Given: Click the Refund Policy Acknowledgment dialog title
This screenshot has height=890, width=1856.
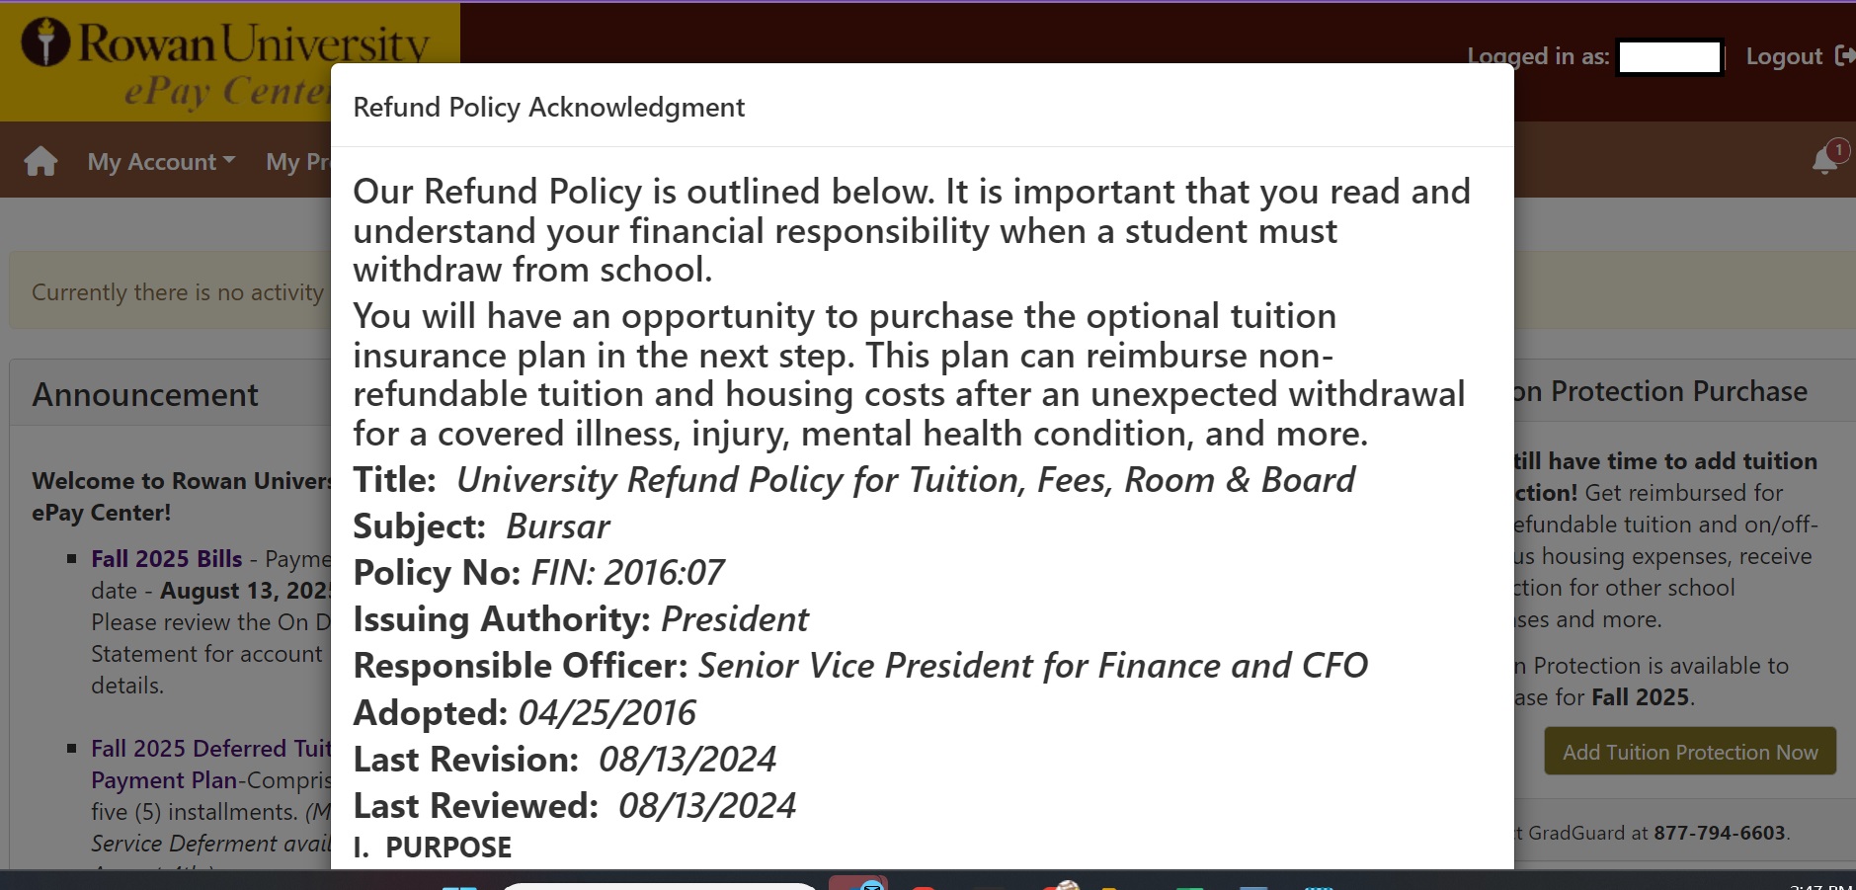Looking at the screenshot, I should point(548,107).
